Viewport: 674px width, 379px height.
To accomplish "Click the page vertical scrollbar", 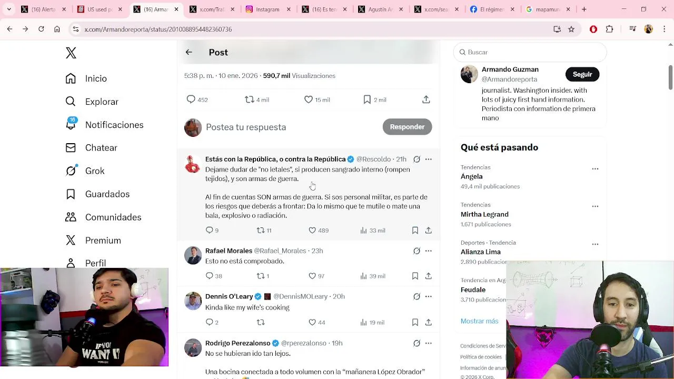I will point(670,78).
